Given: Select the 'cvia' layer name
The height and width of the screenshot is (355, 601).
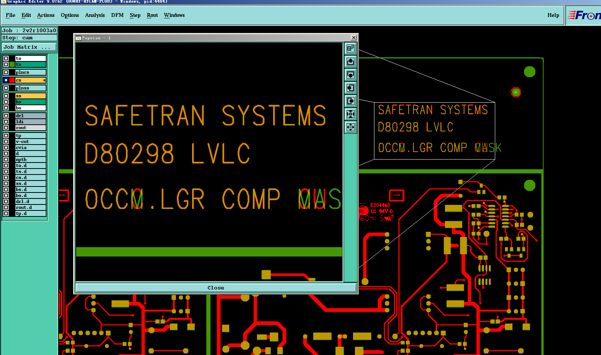Looking at the screenshot, I should click(30, 148).
